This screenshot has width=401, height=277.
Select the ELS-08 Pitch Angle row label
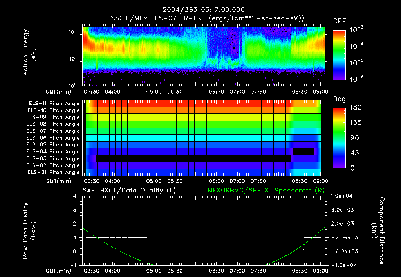pos(53,124)
